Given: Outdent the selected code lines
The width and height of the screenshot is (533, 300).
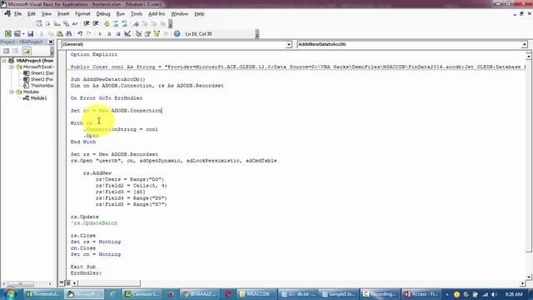Looking at the screenshot, I should tap(96, 23).
